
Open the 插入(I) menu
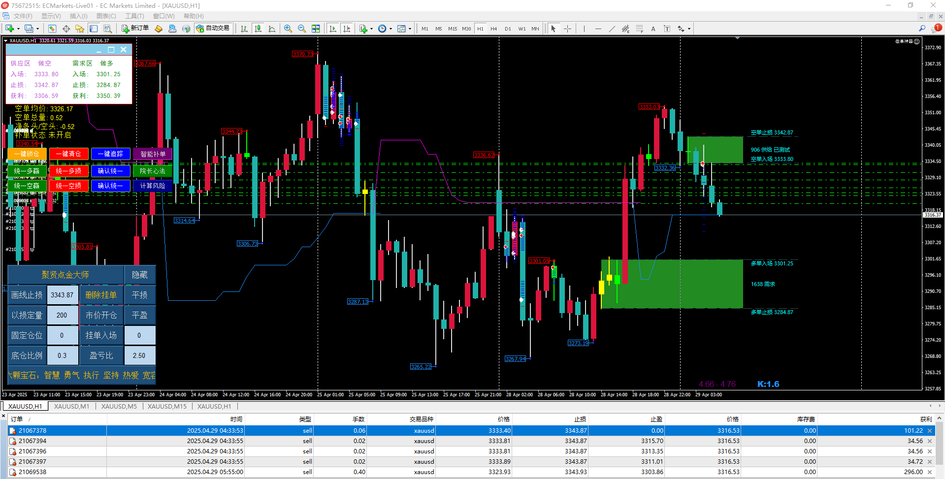[78, 16]
